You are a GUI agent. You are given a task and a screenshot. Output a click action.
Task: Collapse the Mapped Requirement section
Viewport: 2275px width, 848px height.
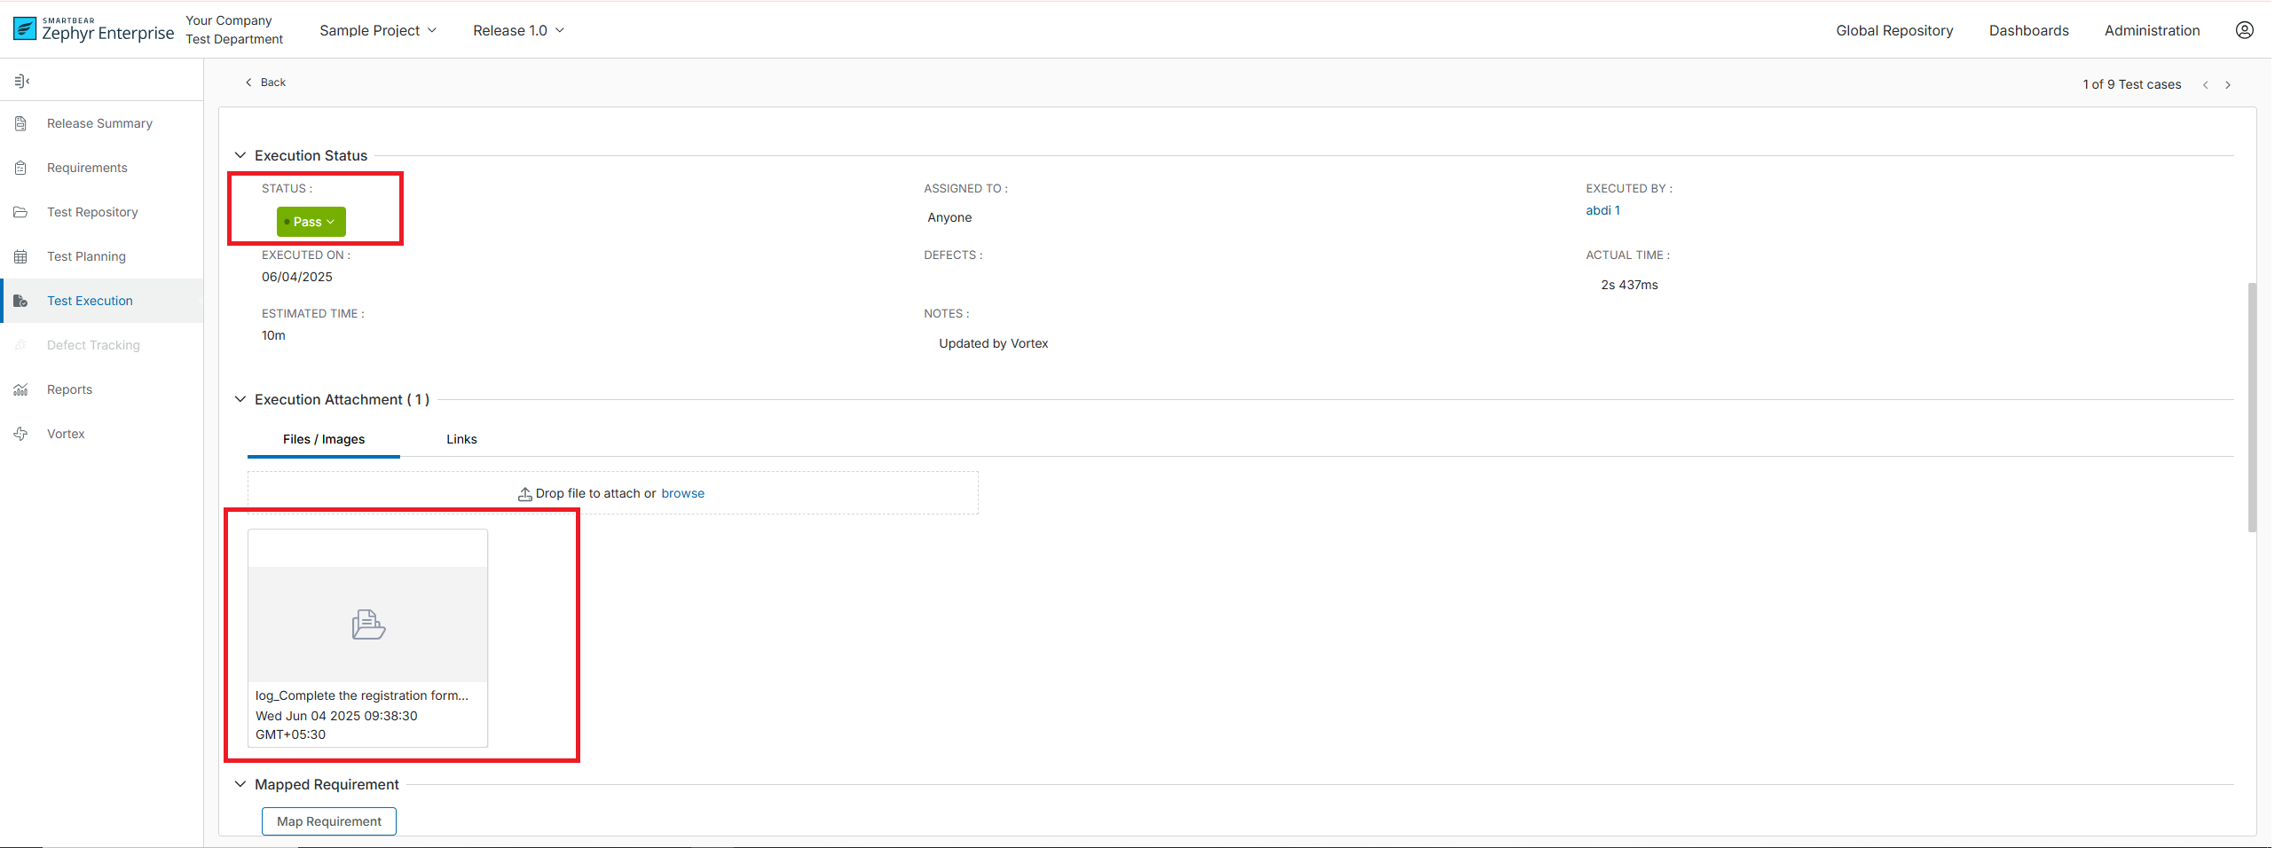pos(240,783)
